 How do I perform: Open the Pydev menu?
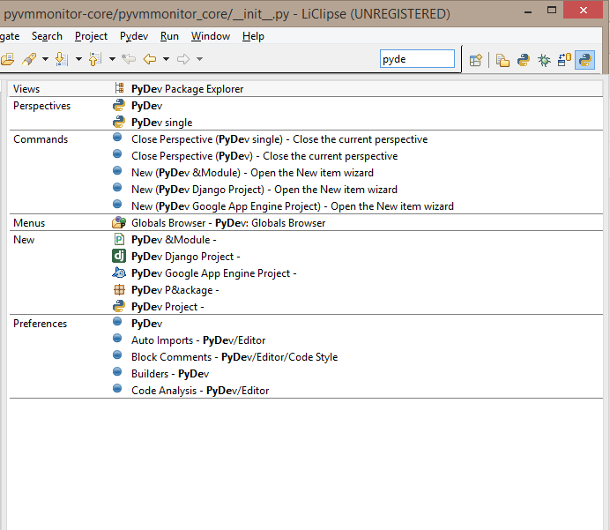[x=134, y=36]
